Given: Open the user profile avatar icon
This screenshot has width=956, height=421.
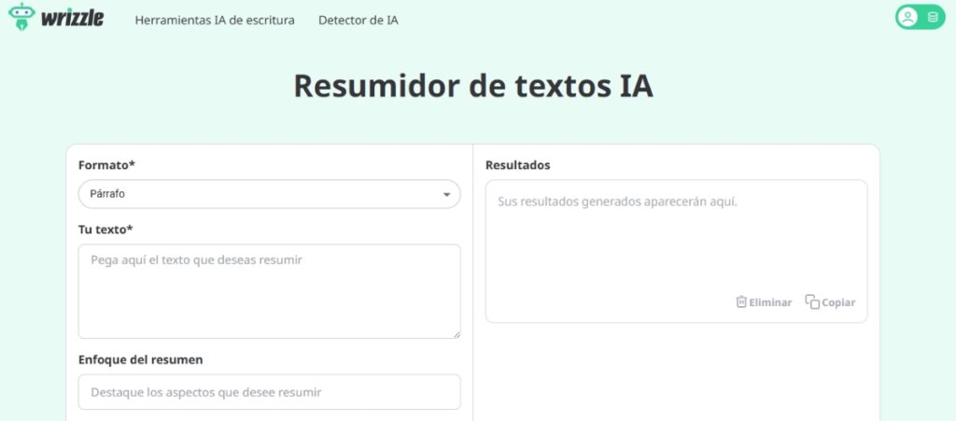Looking at the screenshot, I should point(907,17).
